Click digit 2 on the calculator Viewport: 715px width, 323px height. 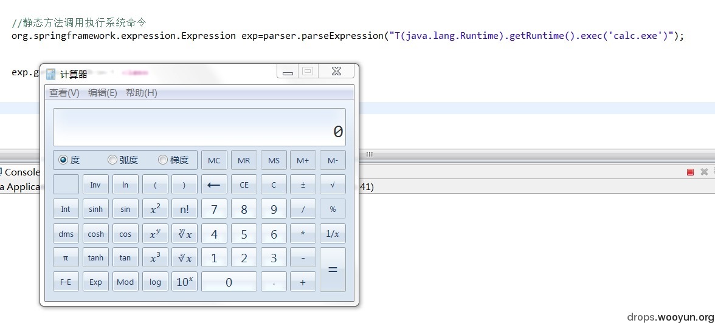tap(244, 257)
